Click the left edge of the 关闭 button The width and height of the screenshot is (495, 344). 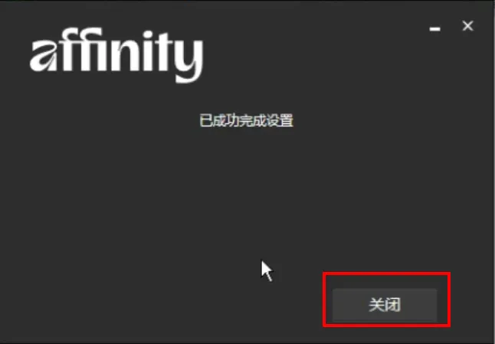pyautogui.click(x=336, y=305)
